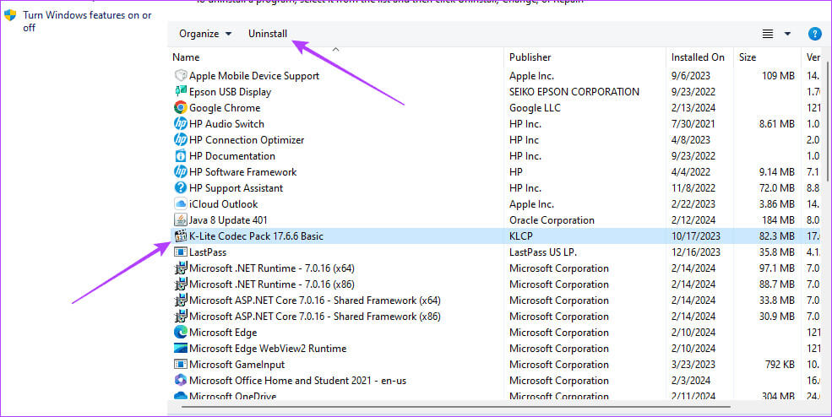Click the Microsoft Office Home and Student icon
Screen dimensions: 832x417
point(181,381)
